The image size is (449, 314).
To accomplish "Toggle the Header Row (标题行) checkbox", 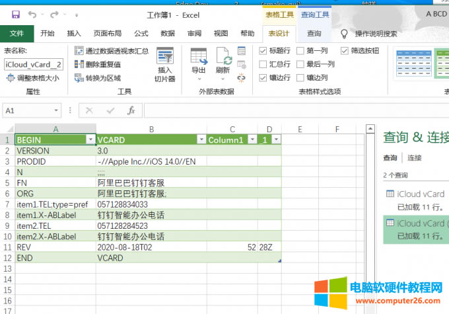I will 263,51.
